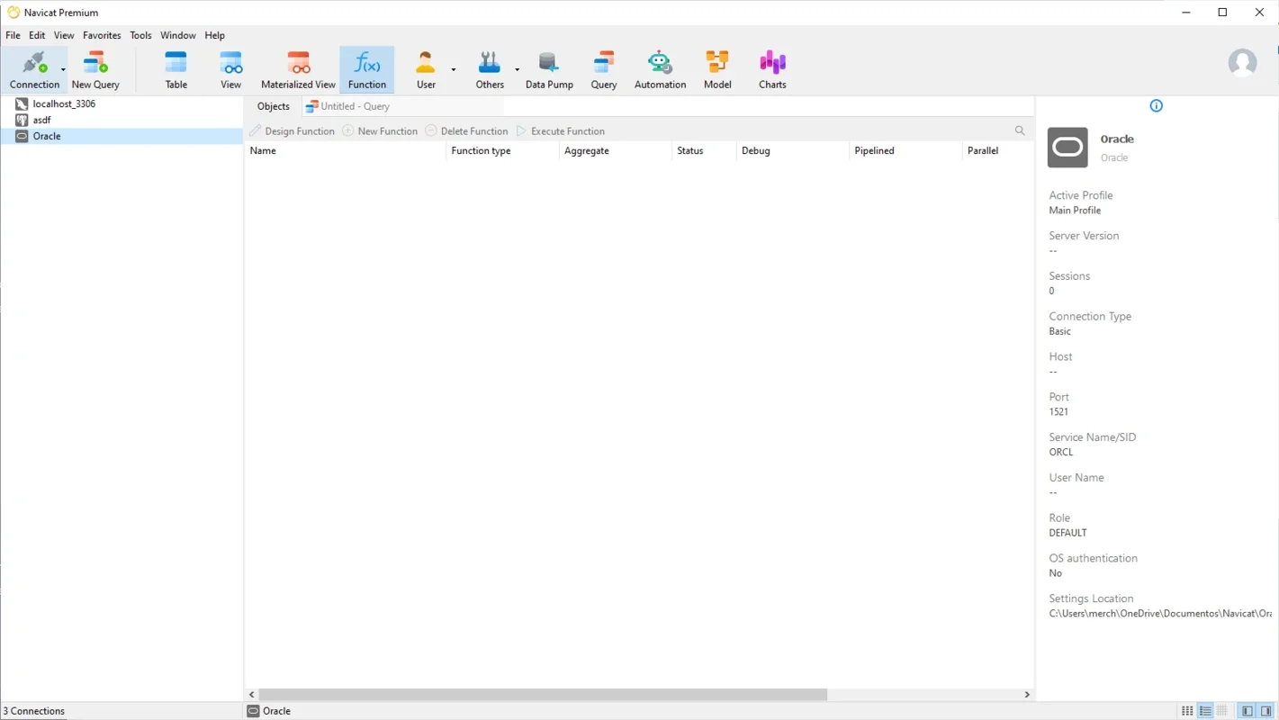The height and width of the screenshot is (720, 1279).
Task: Sort by Function type column header
Action: pyautogui.click(x=502, y=150)
